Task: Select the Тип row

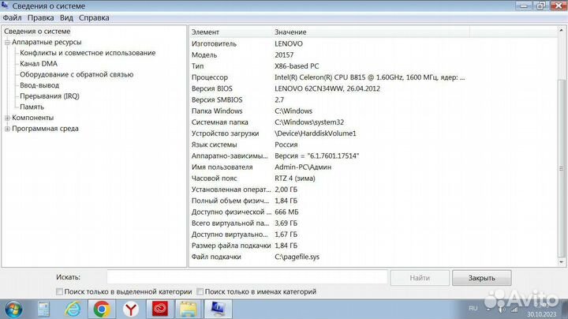Action: pyautogui.click(x=373, y=66)
